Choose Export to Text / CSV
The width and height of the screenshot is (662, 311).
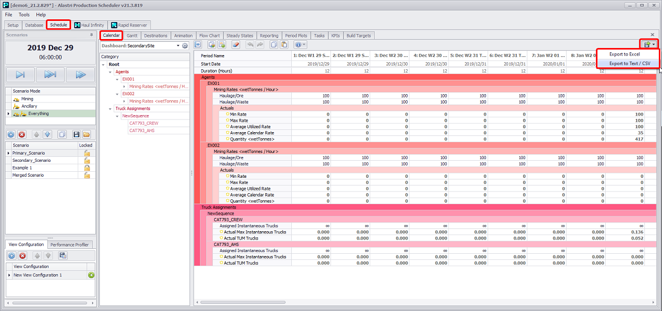click(x=629, y=63)
